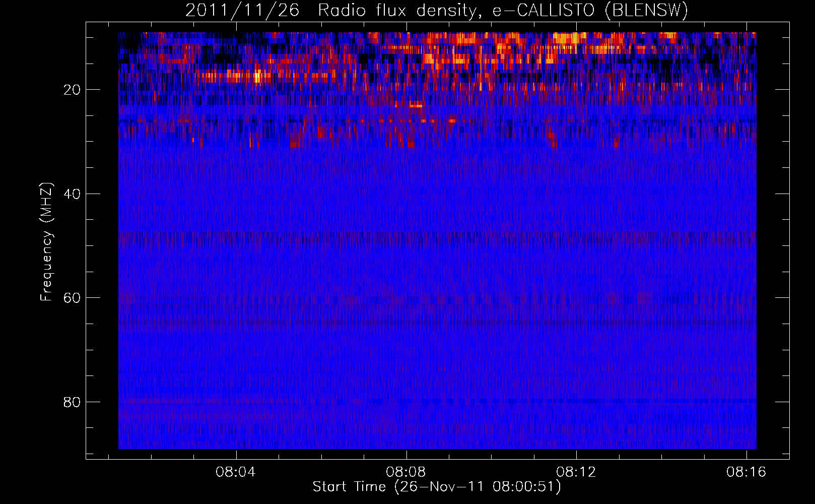Click the 08:16 time tick label
The width and height of the screenshot is (815, 504).
(746, 472)
